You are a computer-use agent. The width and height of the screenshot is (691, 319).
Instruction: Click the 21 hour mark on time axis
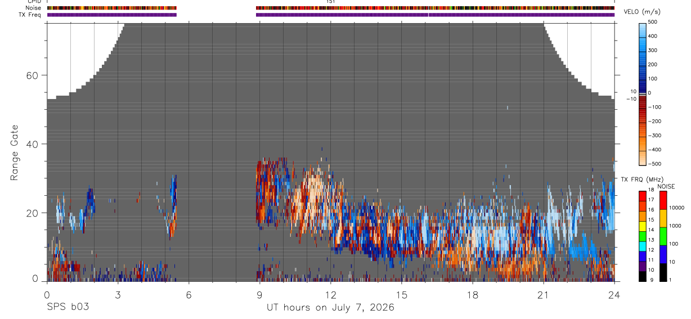coord(543,294)
